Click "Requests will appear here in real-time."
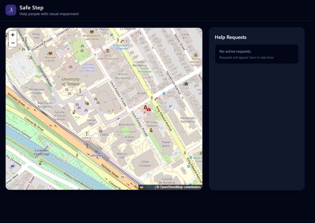This screenshot has width=315, height=223. click(247, 57)
